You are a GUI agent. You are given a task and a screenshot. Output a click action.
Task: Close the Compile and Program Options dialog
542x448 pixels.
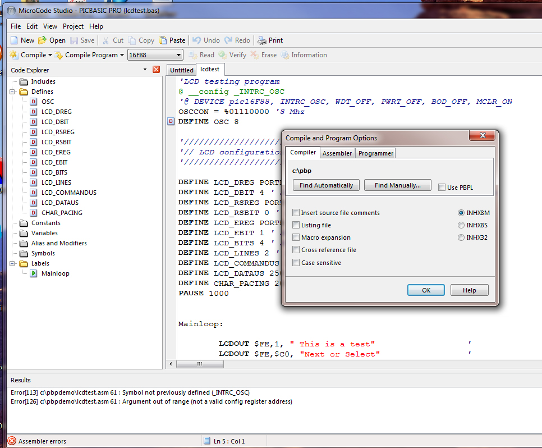tap(483, 135)
